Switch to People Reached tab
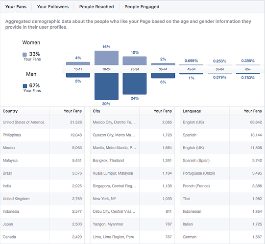The image size is (265, 244). (96, 7)
